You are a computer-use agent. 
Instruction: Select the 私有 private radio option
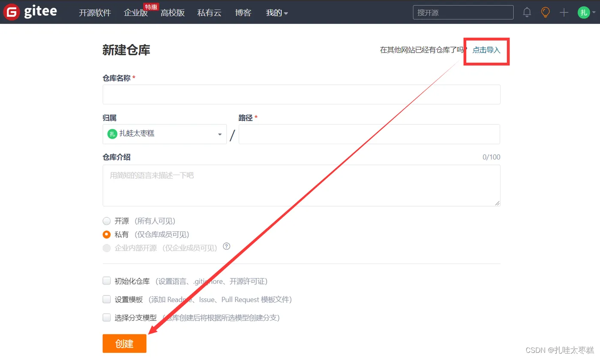(107, 234)
